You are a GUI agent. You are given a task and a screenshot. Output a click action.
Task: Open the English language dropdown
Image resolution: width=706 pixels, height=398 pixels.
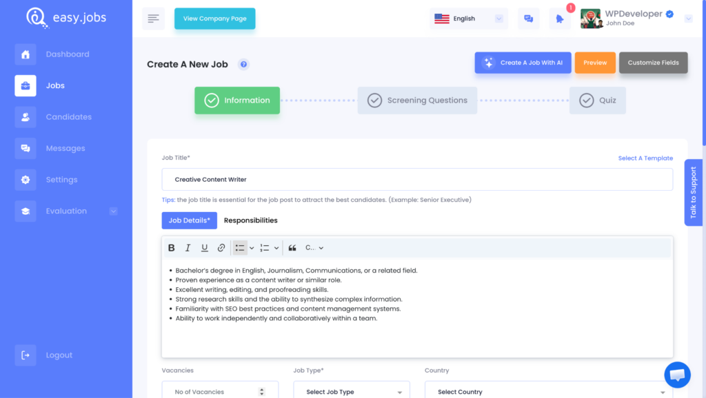[468, 19]
